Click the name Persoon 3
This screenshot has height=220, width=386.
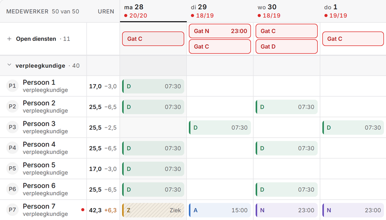(x=39, y=123)
